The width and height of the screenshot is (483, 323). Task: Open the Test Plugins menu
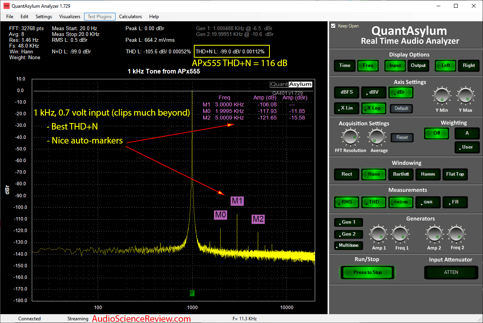coord(100,17)
